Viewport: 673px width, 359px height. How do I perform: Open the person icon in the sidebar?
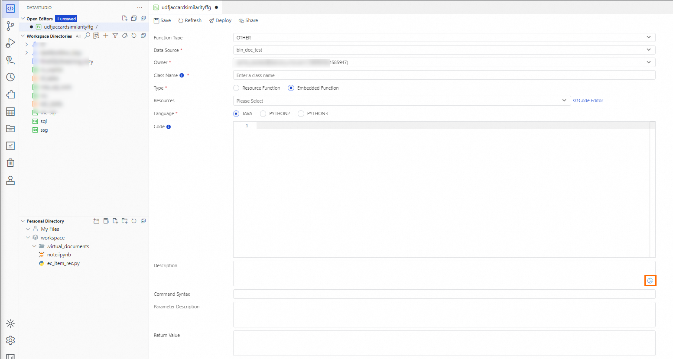pyautogui.click(x=10, y=180)
